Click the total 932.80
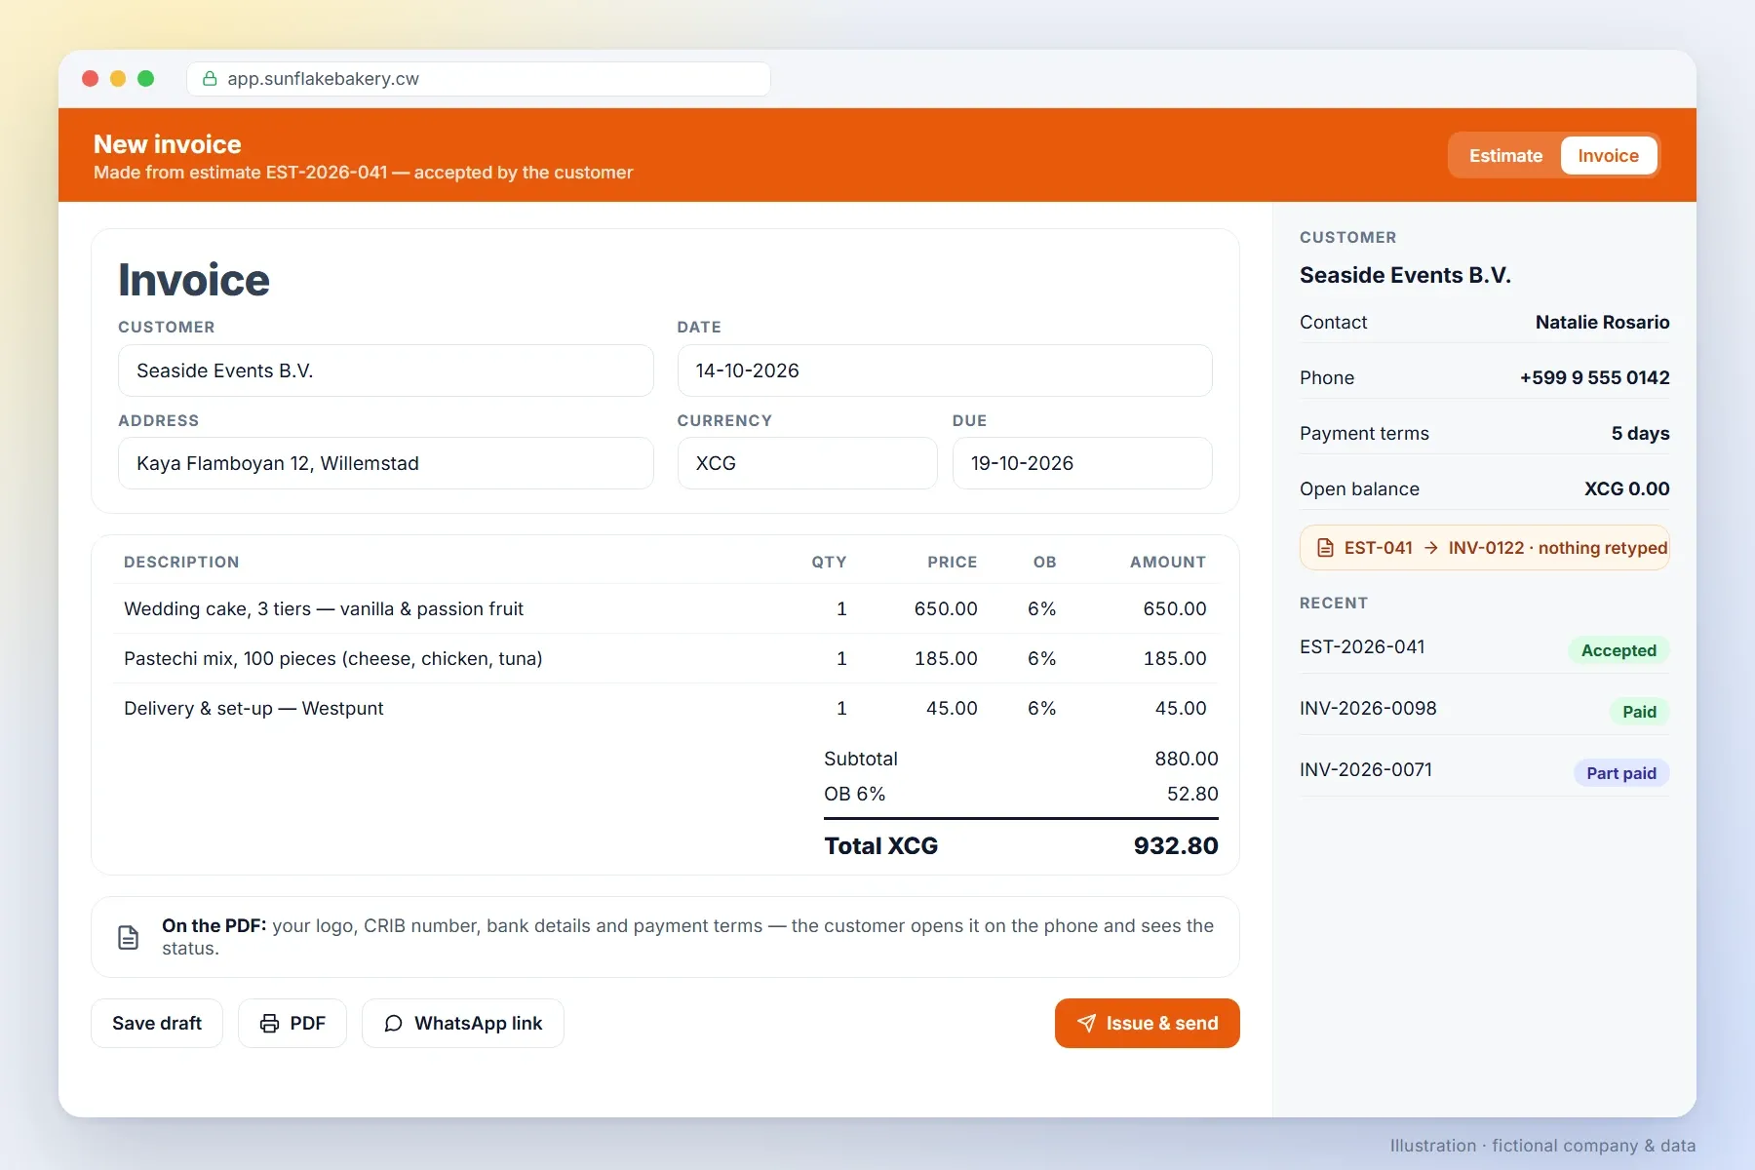Image resolution: width=1755 pixels, height=1170 pixels. click(1176, 846)
